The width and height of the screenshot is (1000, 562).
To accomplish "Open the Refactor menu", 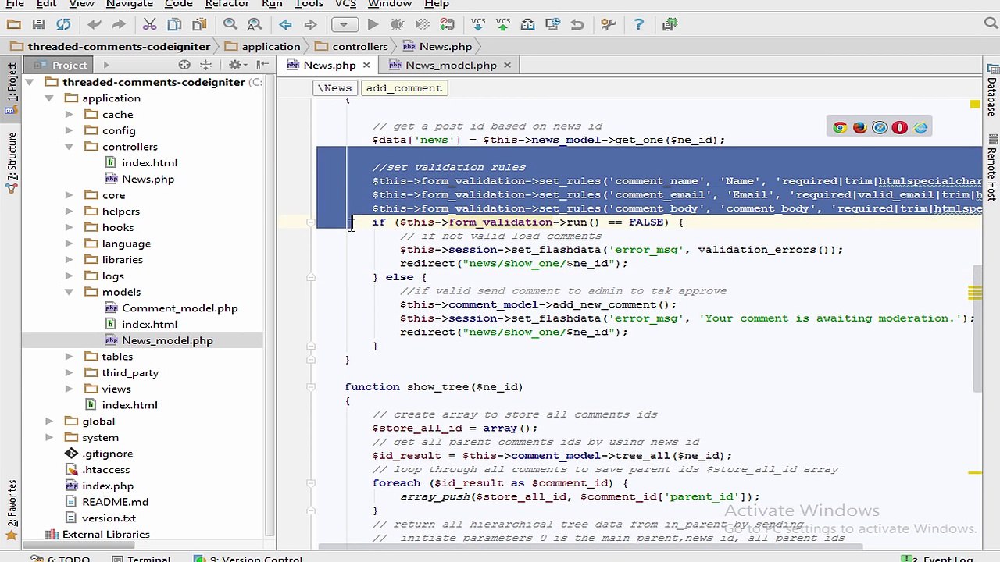I will tap(227, 4).
